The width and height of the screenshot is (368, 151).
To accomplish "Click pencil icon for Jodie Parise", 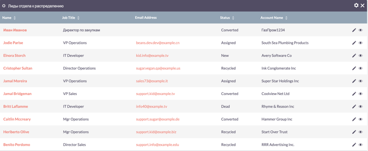I will click(354, 43).
